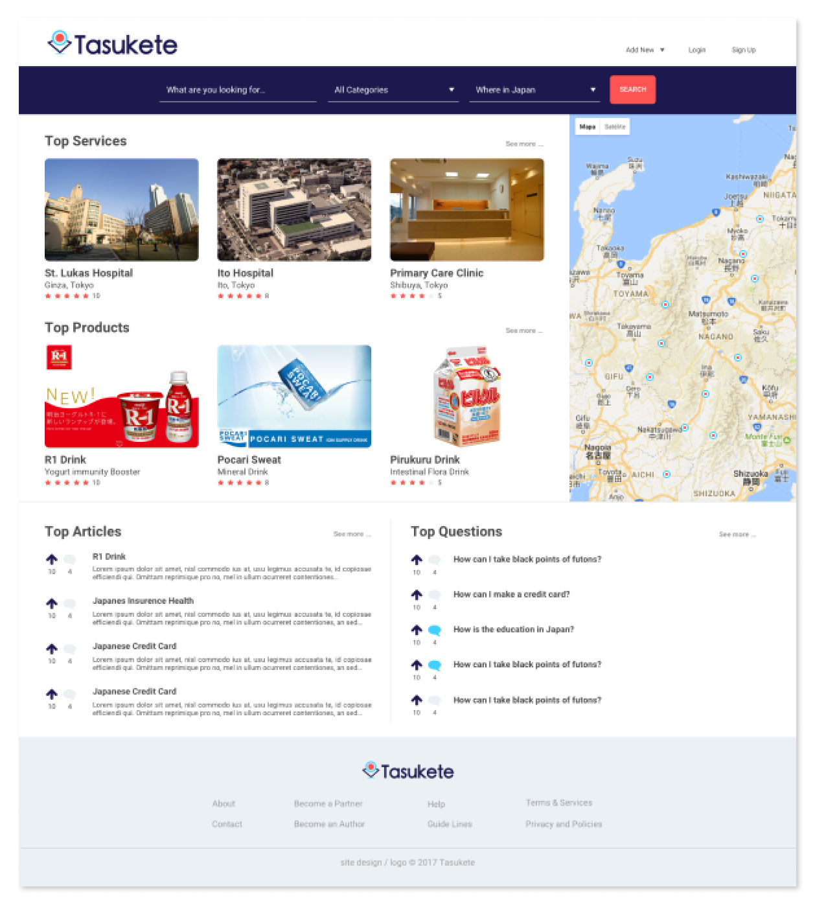Open comments on credit card question
This screenshot has width=815, height=911.
tap(435, 595)
